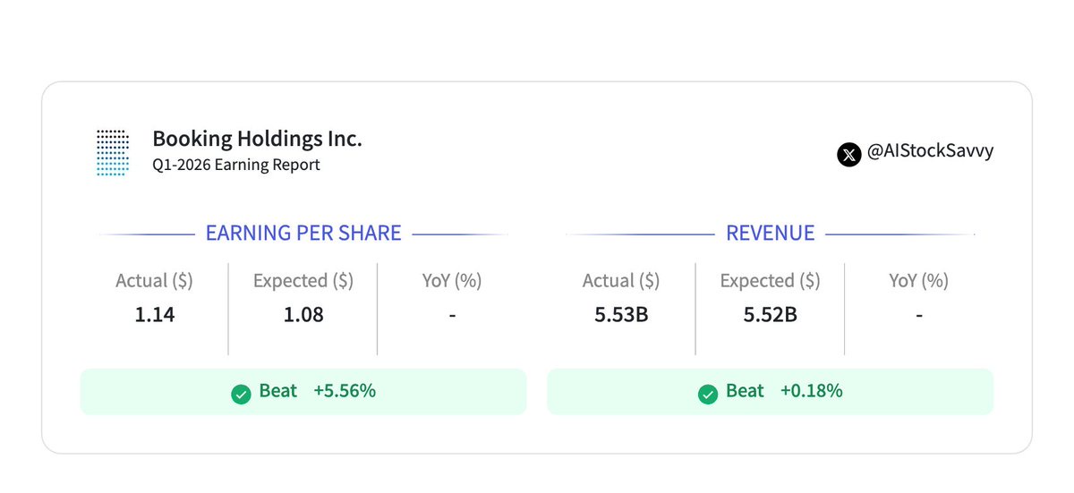The height and width of the screenshot is (493, 1074).
Task: Click the YoY (%) label under Revenue
Action: point(918,281)
